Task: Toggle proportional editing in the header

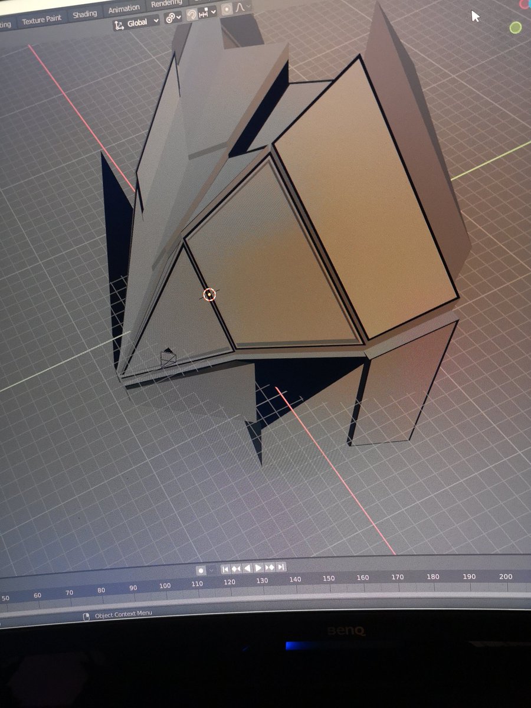Action: tap(227, 9)
